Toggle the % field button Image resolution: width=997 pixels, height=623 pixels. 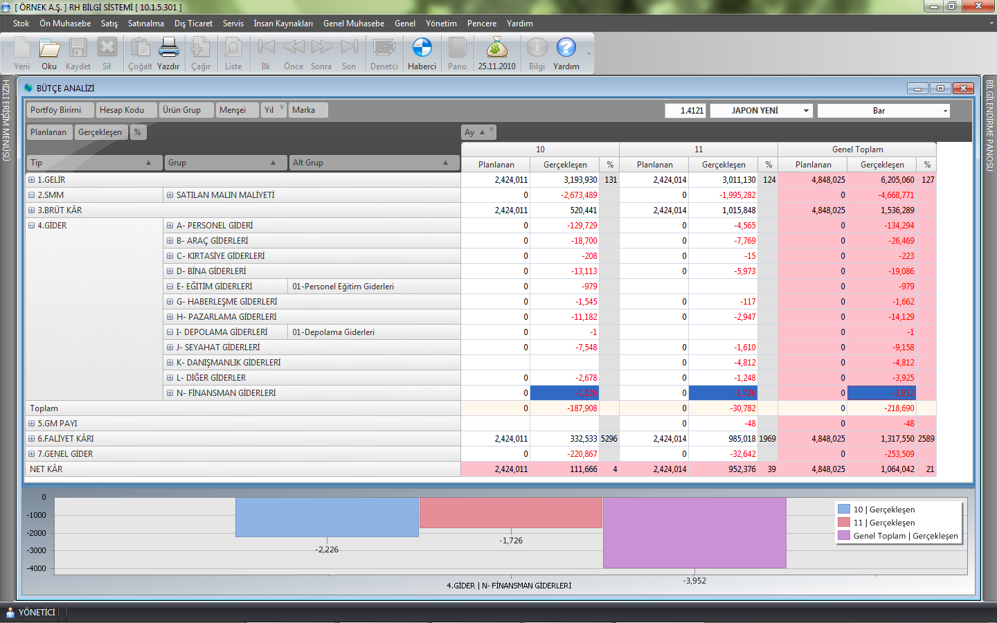[138, 132]
